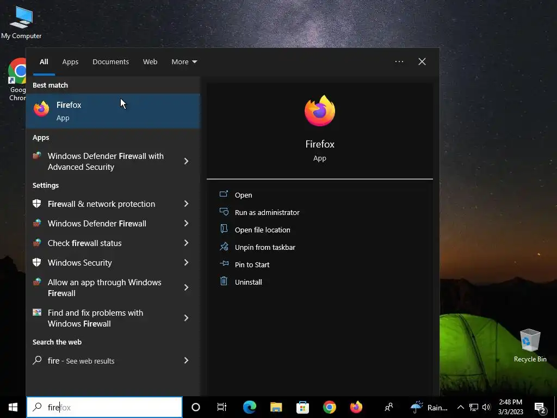Close the search panel with X
The width and height of the screenshot is (557, 418).
422,62
